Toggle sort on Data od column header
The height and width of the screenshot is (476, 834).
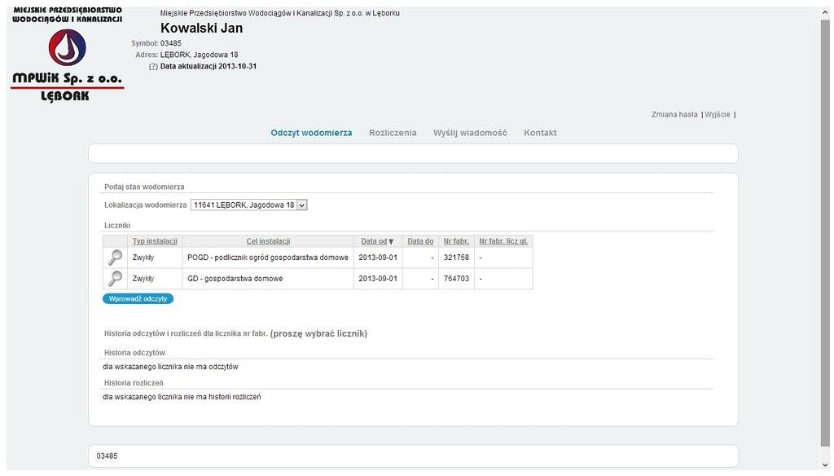[x=377, y=241]
